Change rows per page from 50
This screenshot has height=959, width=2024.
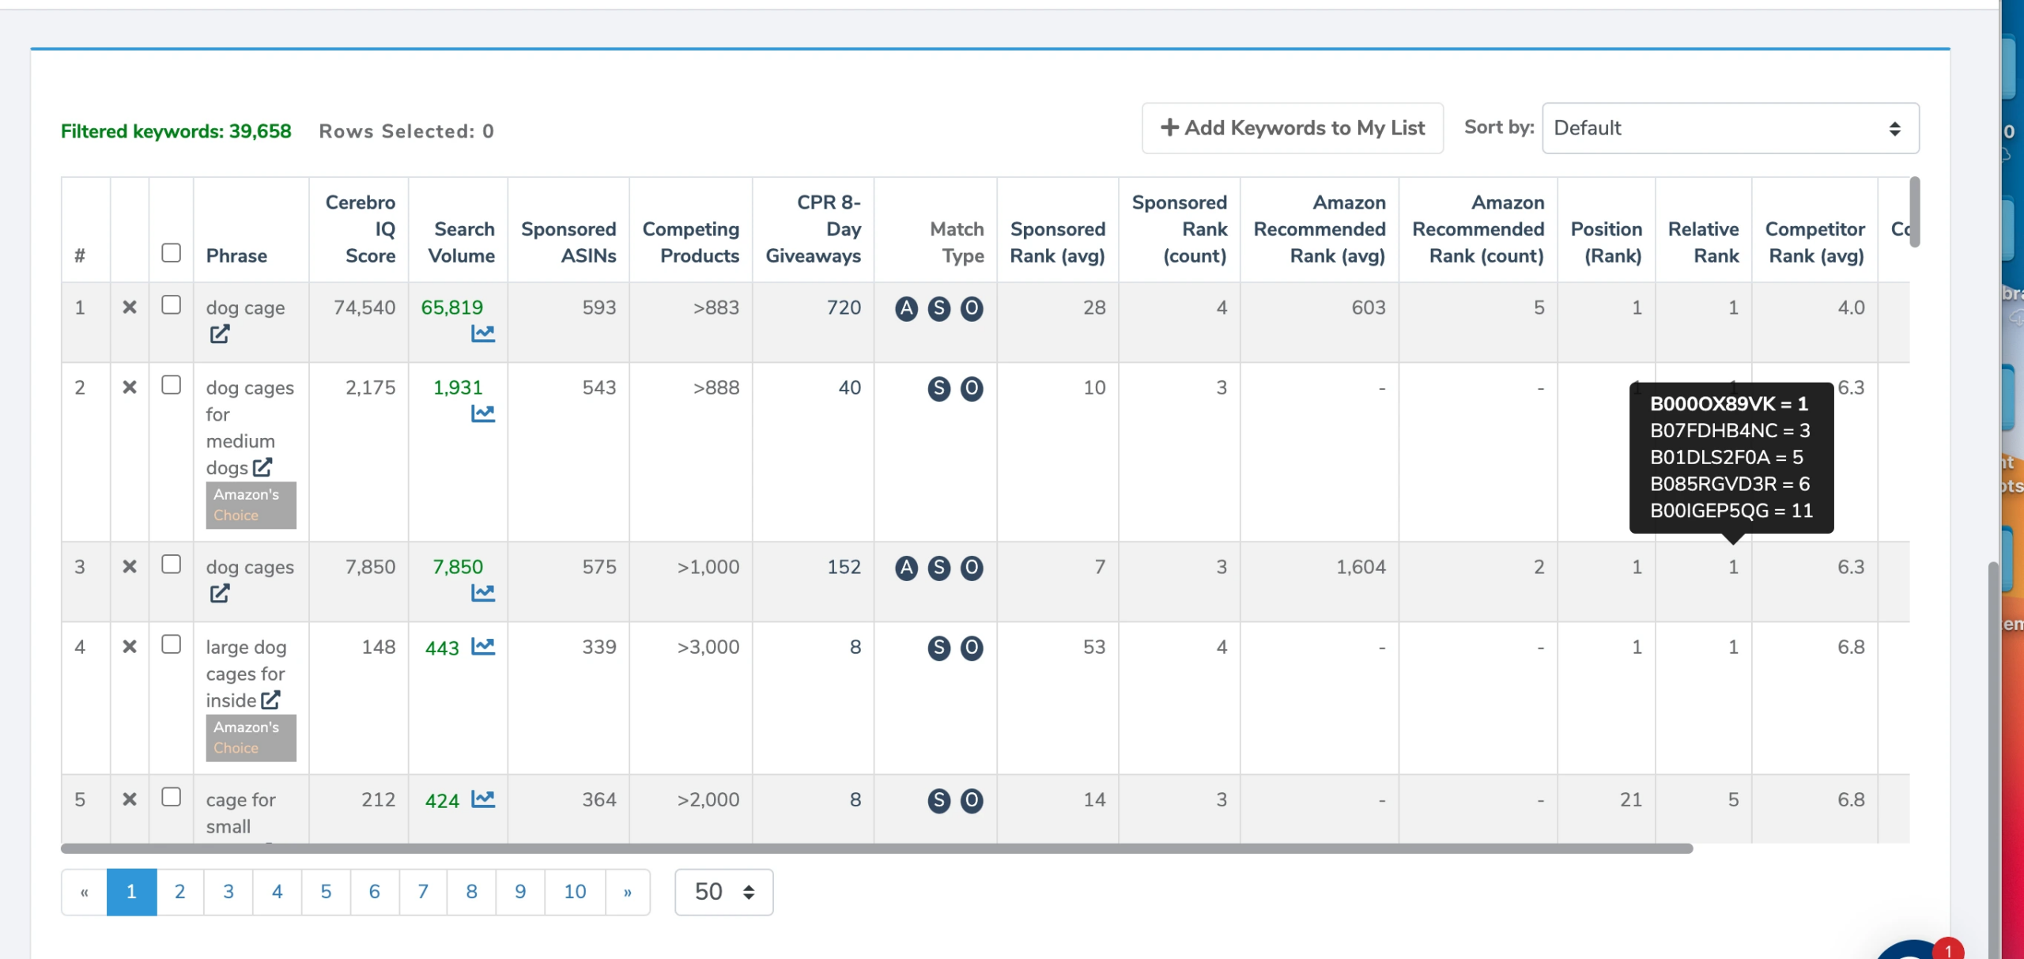(x=723, y=892)
